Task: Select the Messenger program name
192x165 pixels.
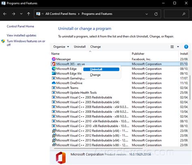Action: tap(64, 59)
